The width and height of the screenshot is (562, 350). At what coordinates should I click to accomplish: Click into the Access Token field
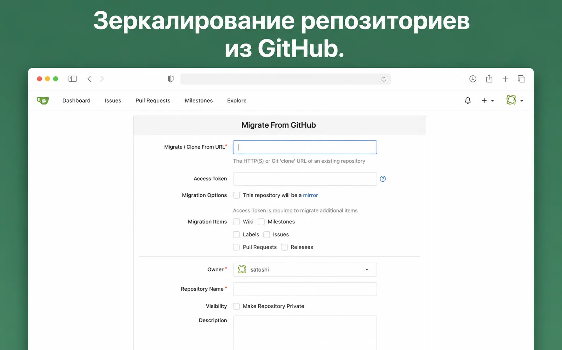point(305,179)
